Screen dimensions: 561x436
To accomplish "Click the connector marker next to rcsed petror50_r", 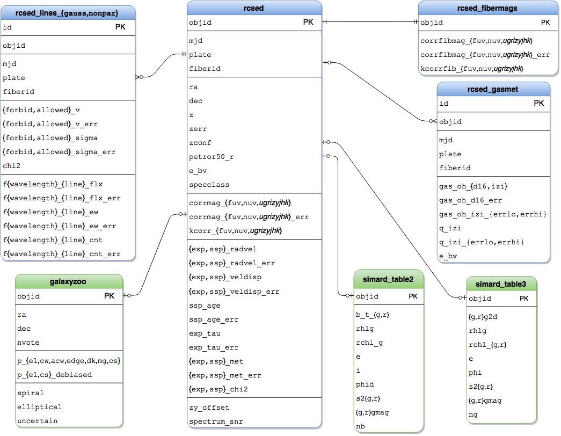I will (327, 157).
